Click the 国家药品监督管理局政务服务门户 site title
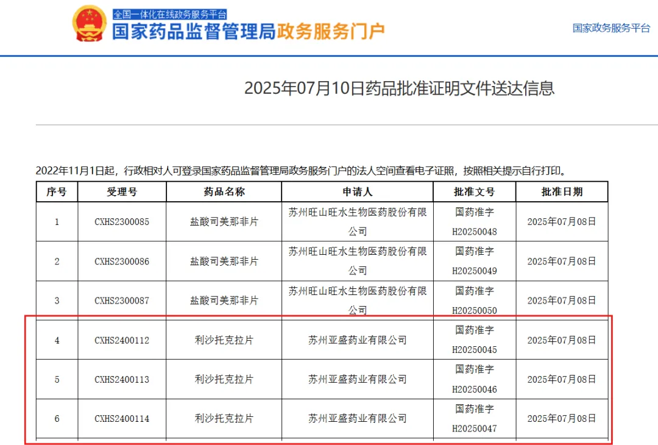 click(x=249, y=32)
